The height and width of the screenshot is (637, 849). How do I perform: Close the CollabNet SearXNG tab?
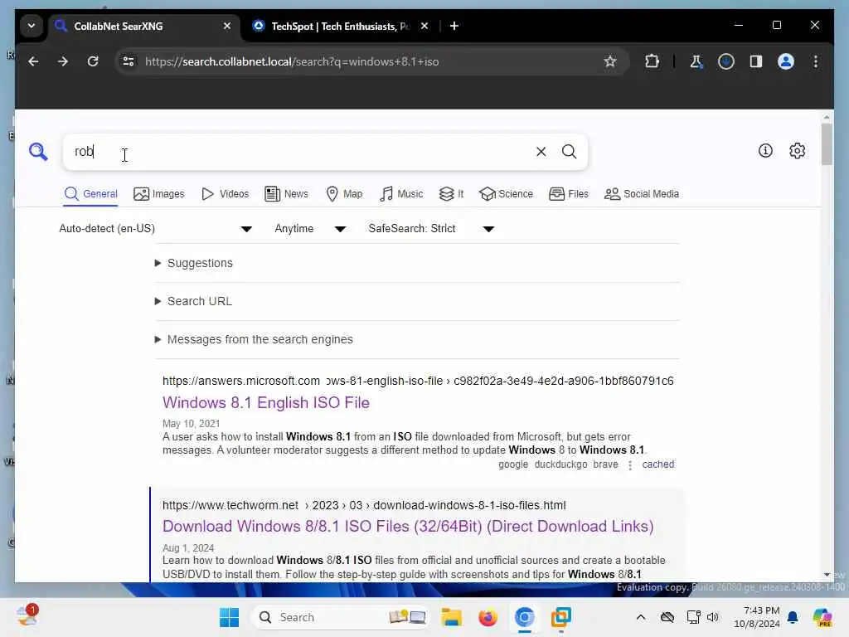(227, 26)
